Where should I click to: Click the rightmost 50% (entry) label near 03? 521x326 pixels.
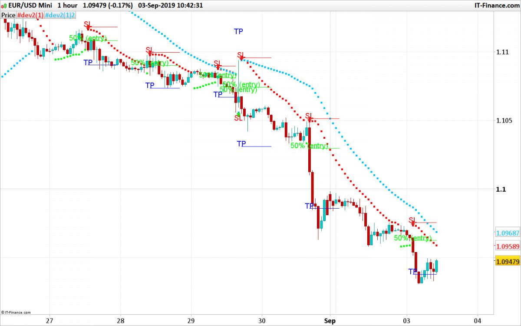pos(412,238)
